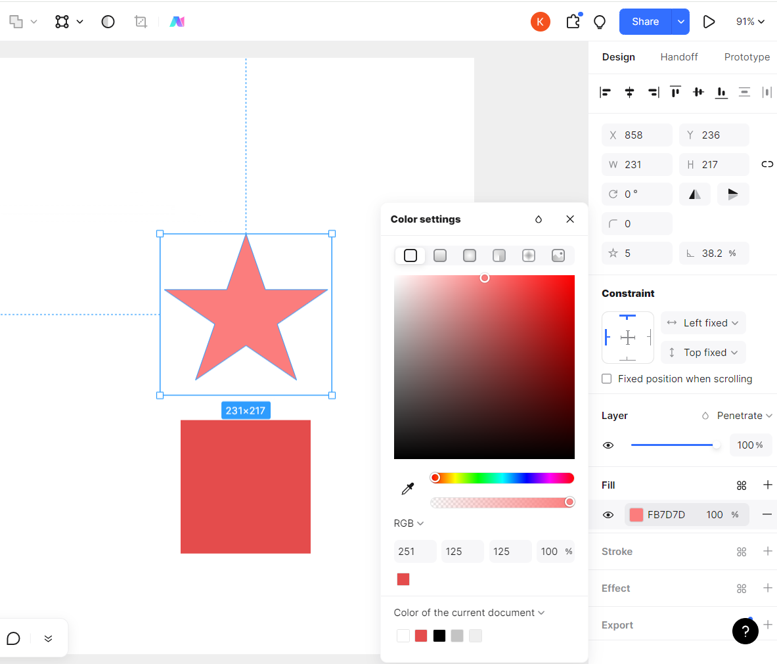The width and height of the screenshot is (777, 664).
Task: Close the Color settings panel
Action: [570, 219]
